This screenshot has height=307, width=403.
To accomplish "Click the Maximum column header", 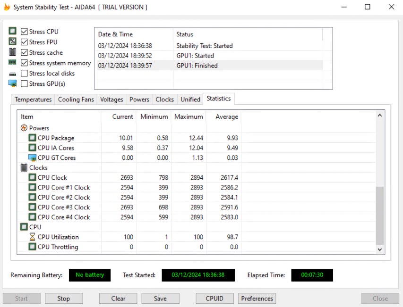I will tap(189, 116).
